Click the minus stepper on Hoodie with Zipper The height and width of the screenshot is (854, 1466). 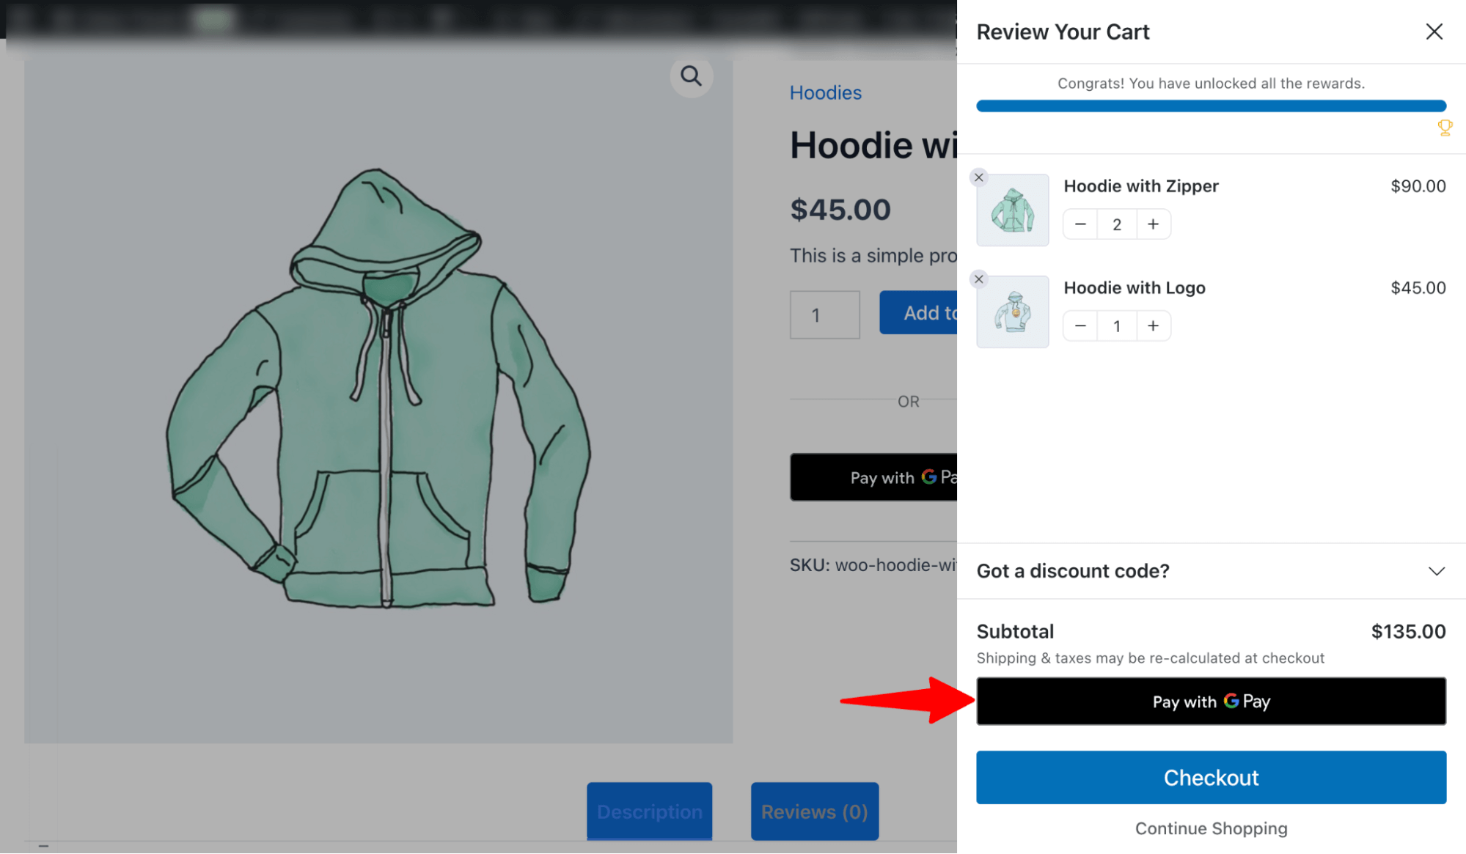pyautogui.click(x=1080, y=223)
